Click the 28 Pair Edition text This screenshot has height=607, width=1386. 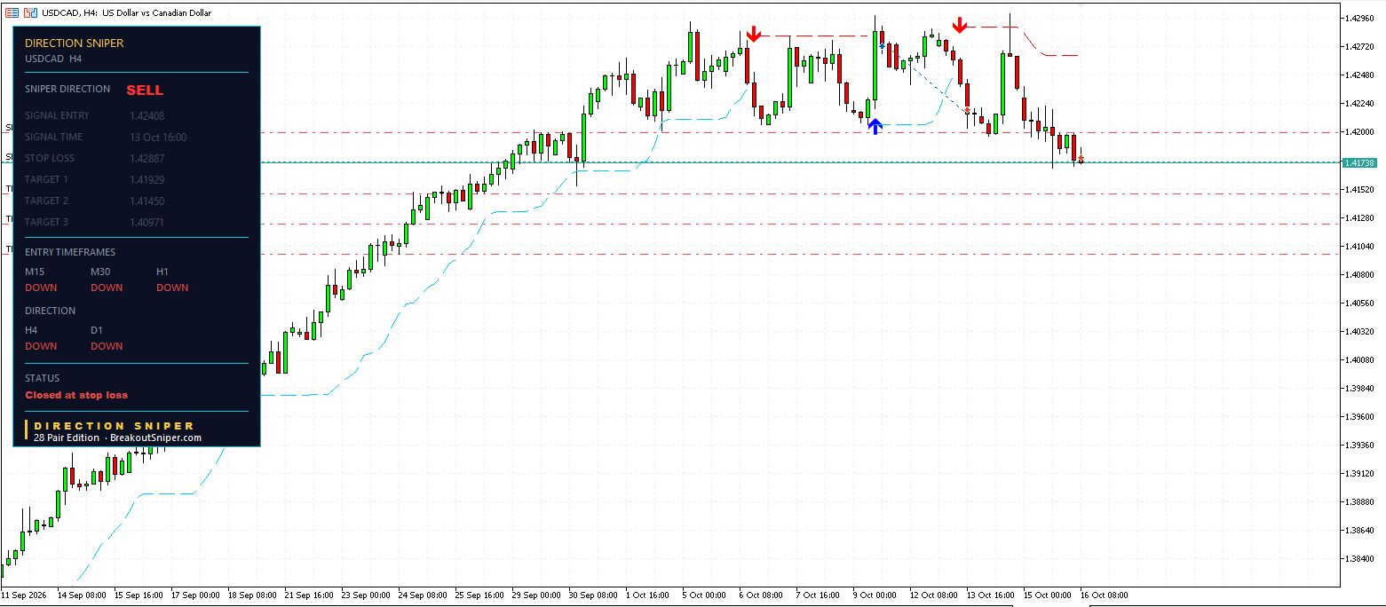(x=67, y=438)
